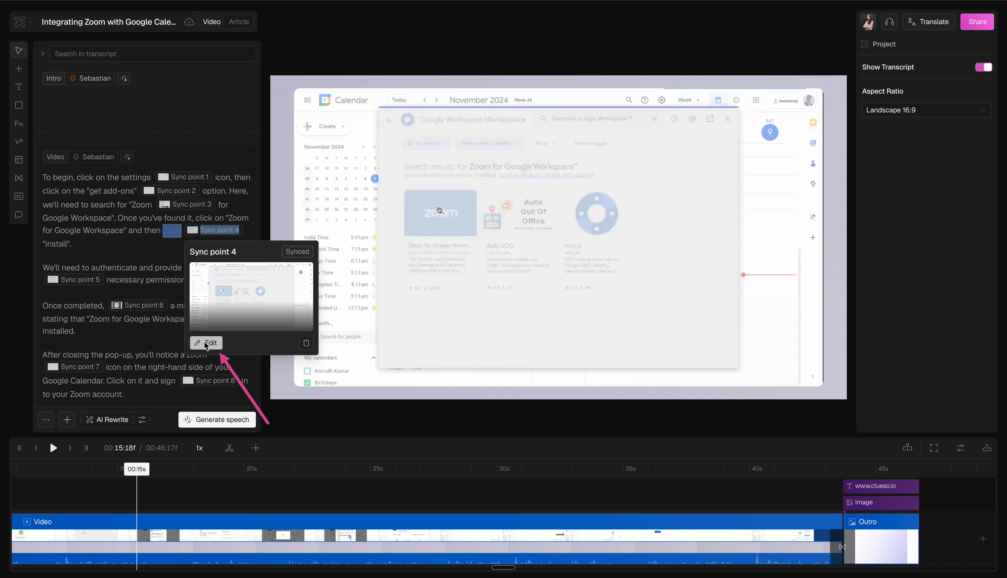Select the pointer tool in left sidebar
Image resolution: width=1007 pixels, height=578 pixels.
tap(19, 50)
